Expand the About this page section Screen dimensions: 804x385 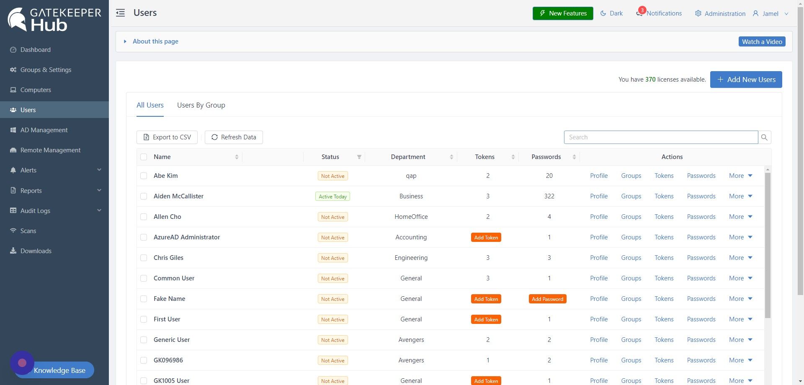click(x=151, y=41)
